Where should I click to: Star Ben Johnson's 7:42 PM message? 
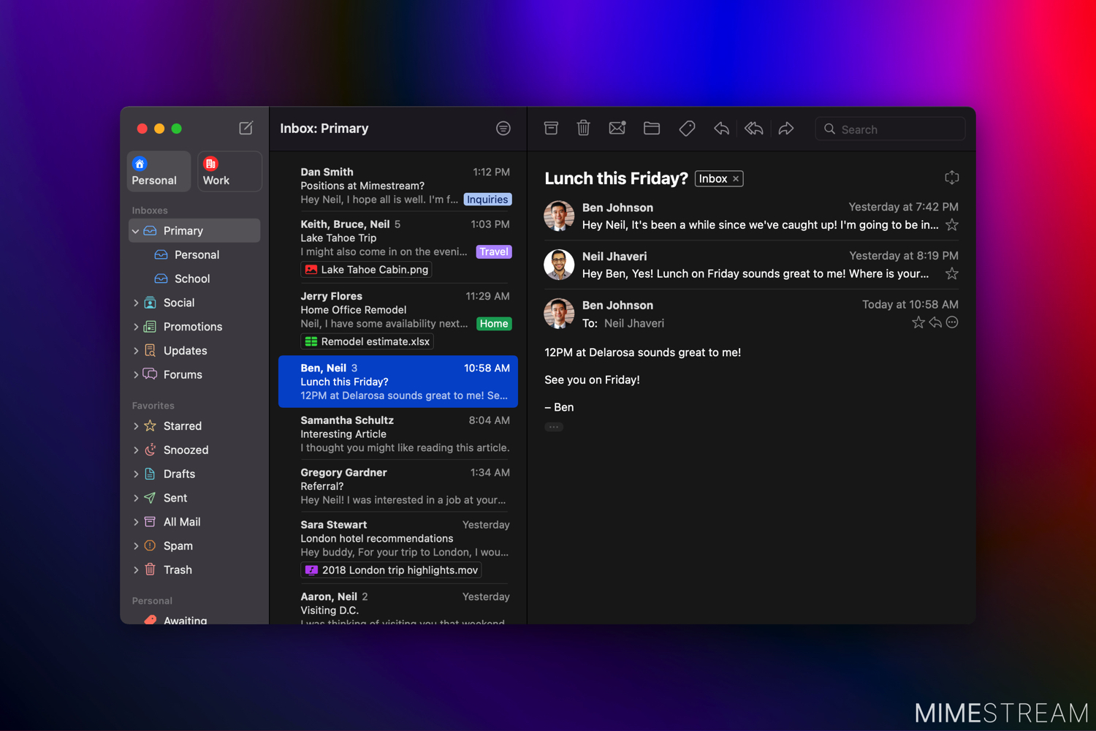(x=952, y=225)
